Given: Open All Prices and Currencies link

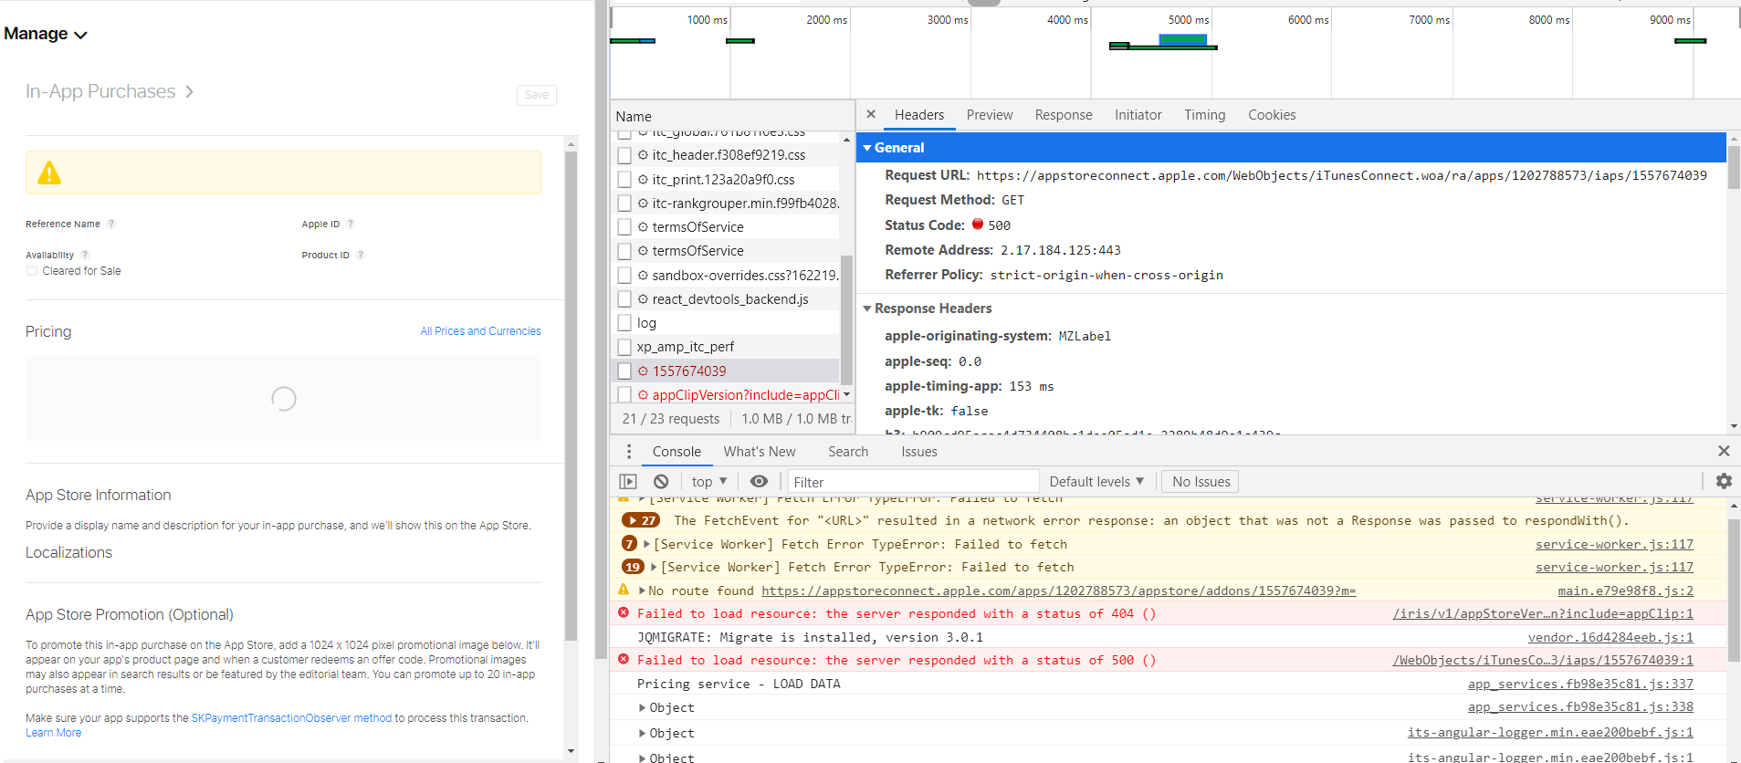Looking at the screenshot, I should (480, 331).
